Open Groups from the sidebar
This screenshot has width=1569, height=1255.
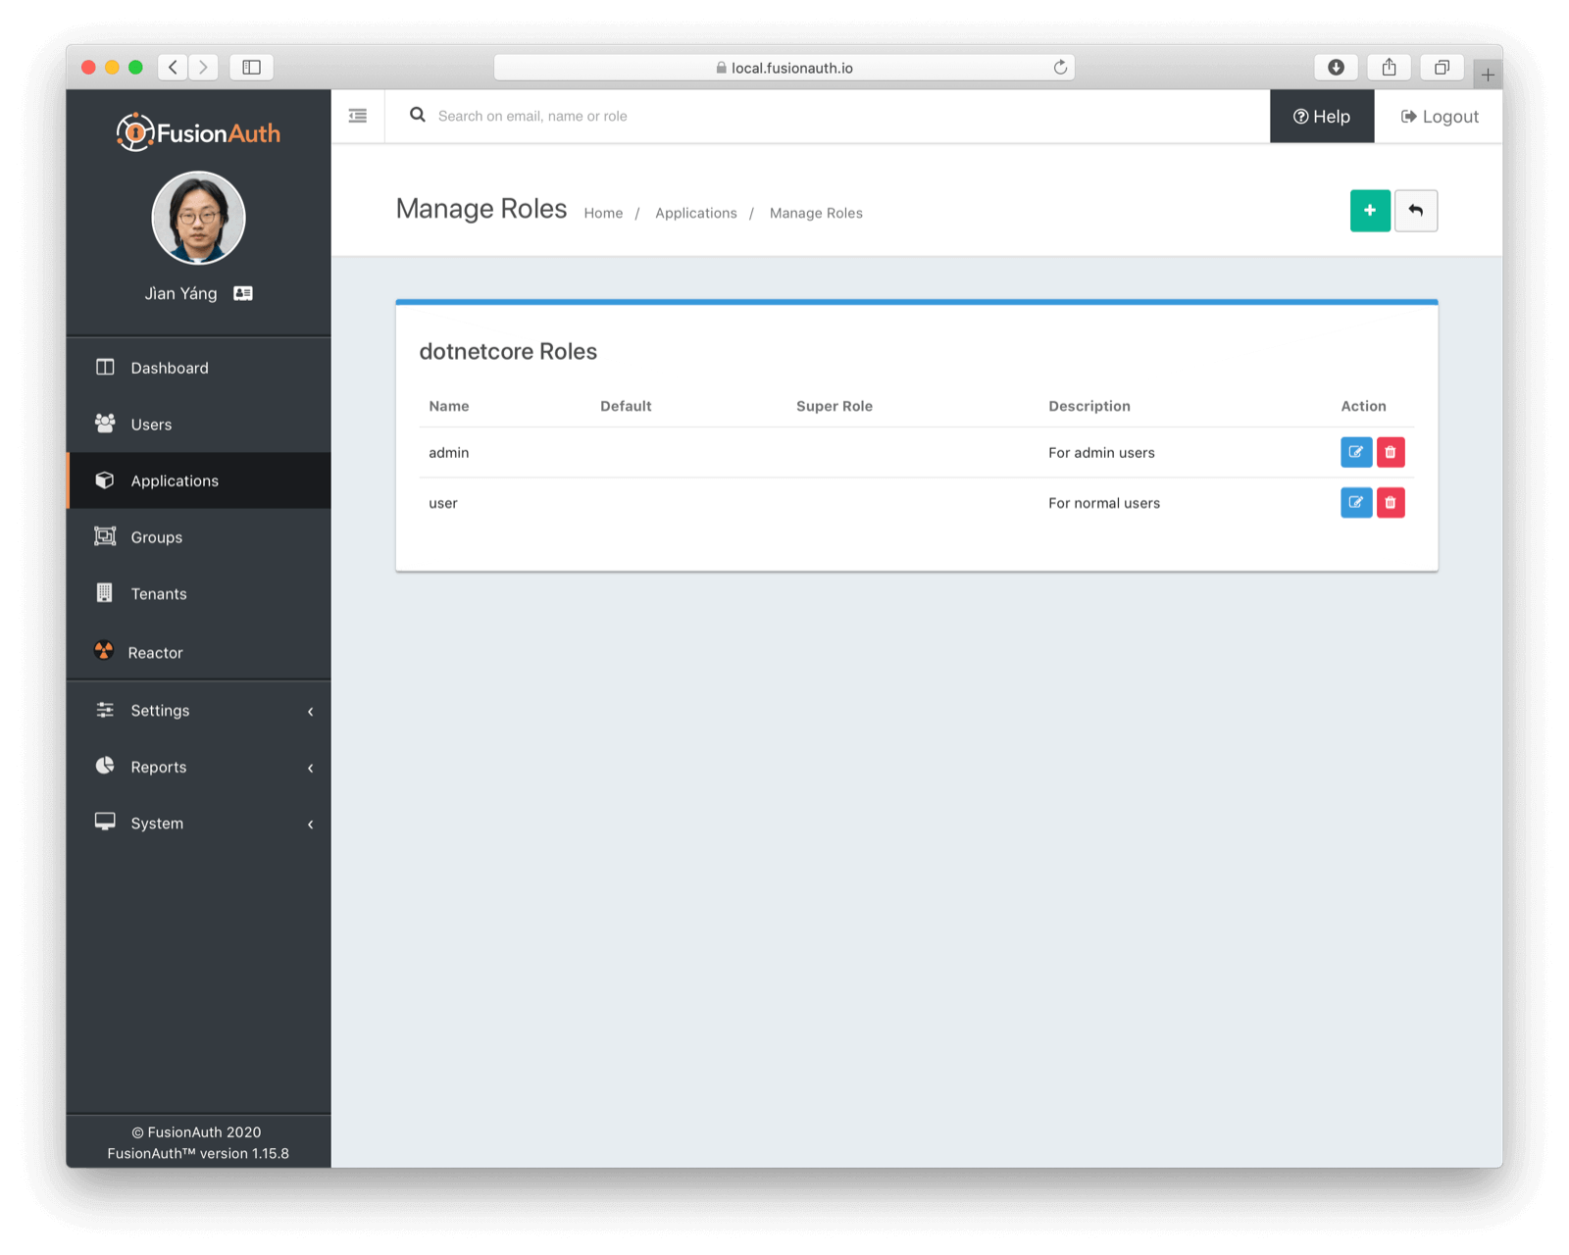(198, 537)
